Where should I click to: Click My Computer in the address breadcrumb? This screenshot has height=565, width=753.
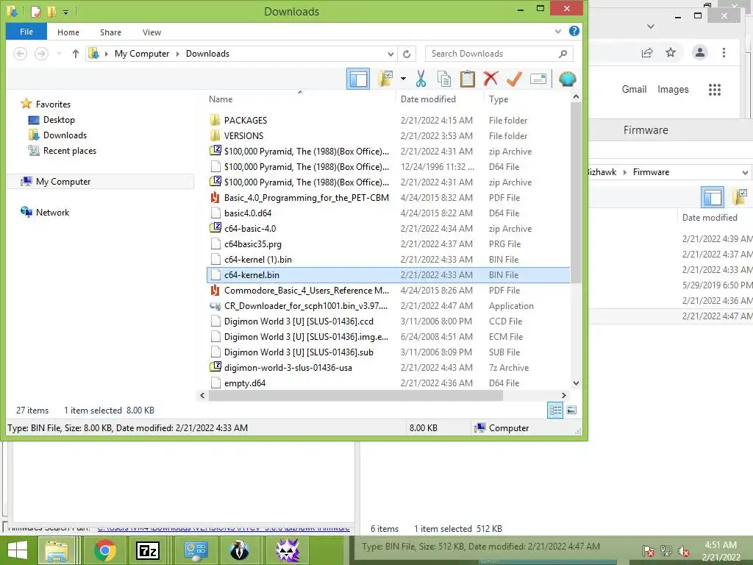click(x=142, y=54)
